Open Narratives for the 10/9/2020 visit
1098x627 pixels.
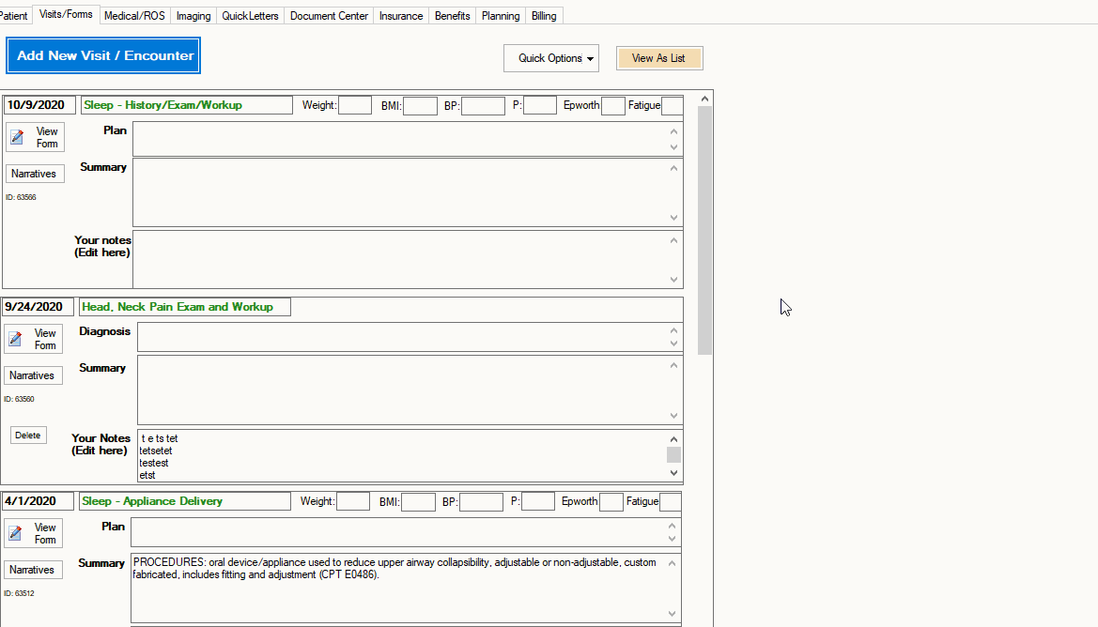(x=35, y=174)
